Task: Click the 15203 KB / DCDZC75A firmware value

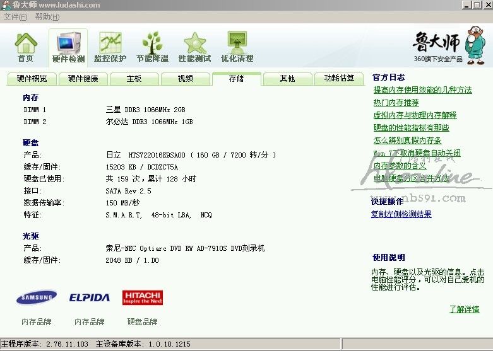Action: [142, 167]
